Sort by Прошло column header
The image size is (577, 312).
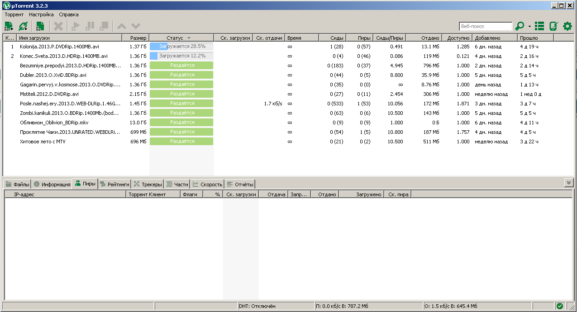coord(535,38)
